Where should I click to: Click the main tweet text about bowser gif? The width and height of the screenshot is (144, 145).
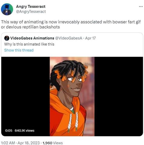71,24
